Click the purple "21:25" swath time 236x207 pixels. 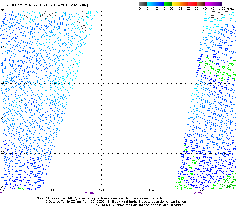coord(197,193)
